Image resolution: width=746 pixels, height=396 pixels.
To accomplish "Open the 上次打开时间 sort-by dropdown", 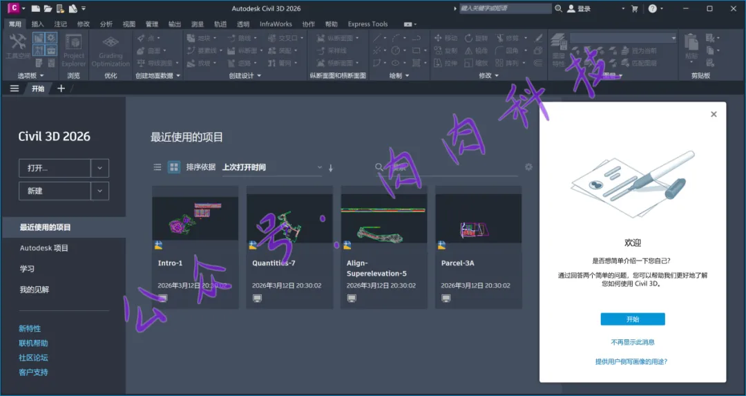I will click(272, 167).
